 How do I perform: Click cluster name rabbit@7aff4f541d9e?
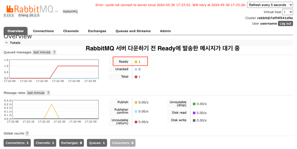pos(275,18)
